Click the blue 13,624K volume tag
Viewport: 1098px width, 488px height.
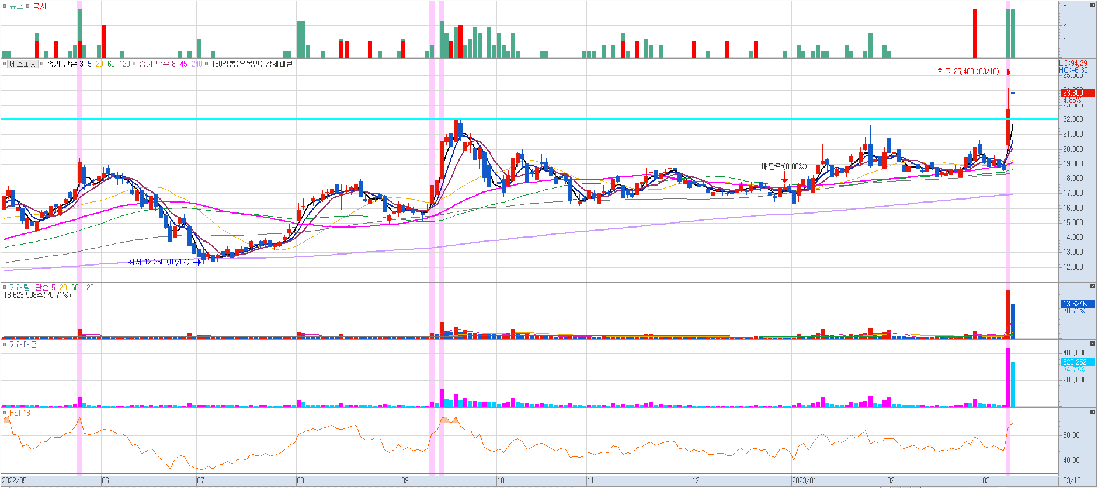click(1078, 304)
